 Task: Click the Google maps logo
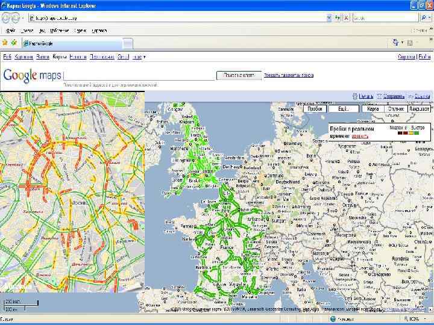[x=32, y=75]
